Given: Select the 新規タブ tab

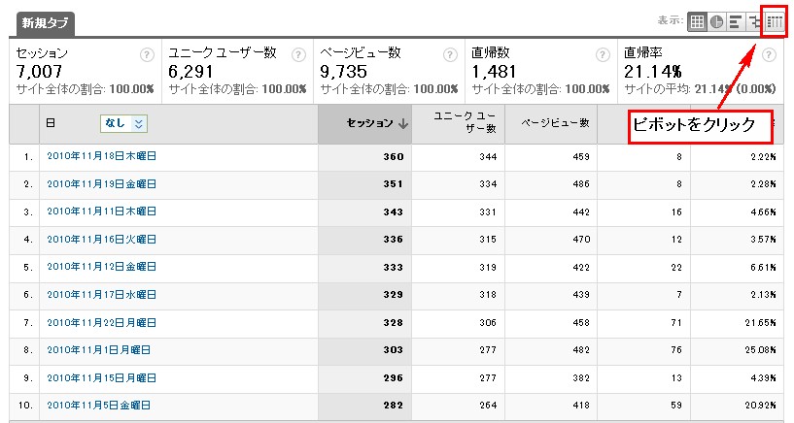Looking at the screenshot, I should tap(45, 23).
